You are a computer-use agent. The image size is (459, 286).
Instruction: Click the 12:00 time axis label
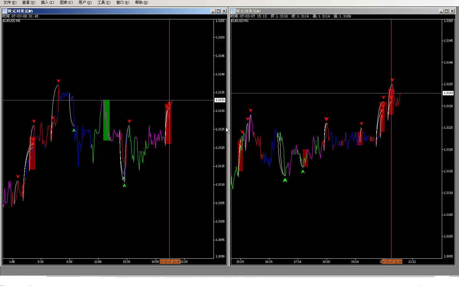[98, 262]
